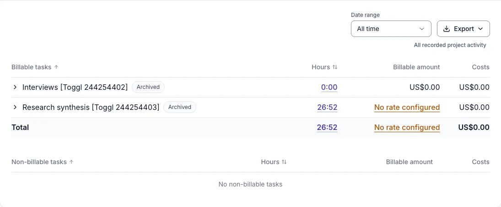
Task: Sort non-billable tasks by Hours sort icon
Action: (x=284, y=162)
